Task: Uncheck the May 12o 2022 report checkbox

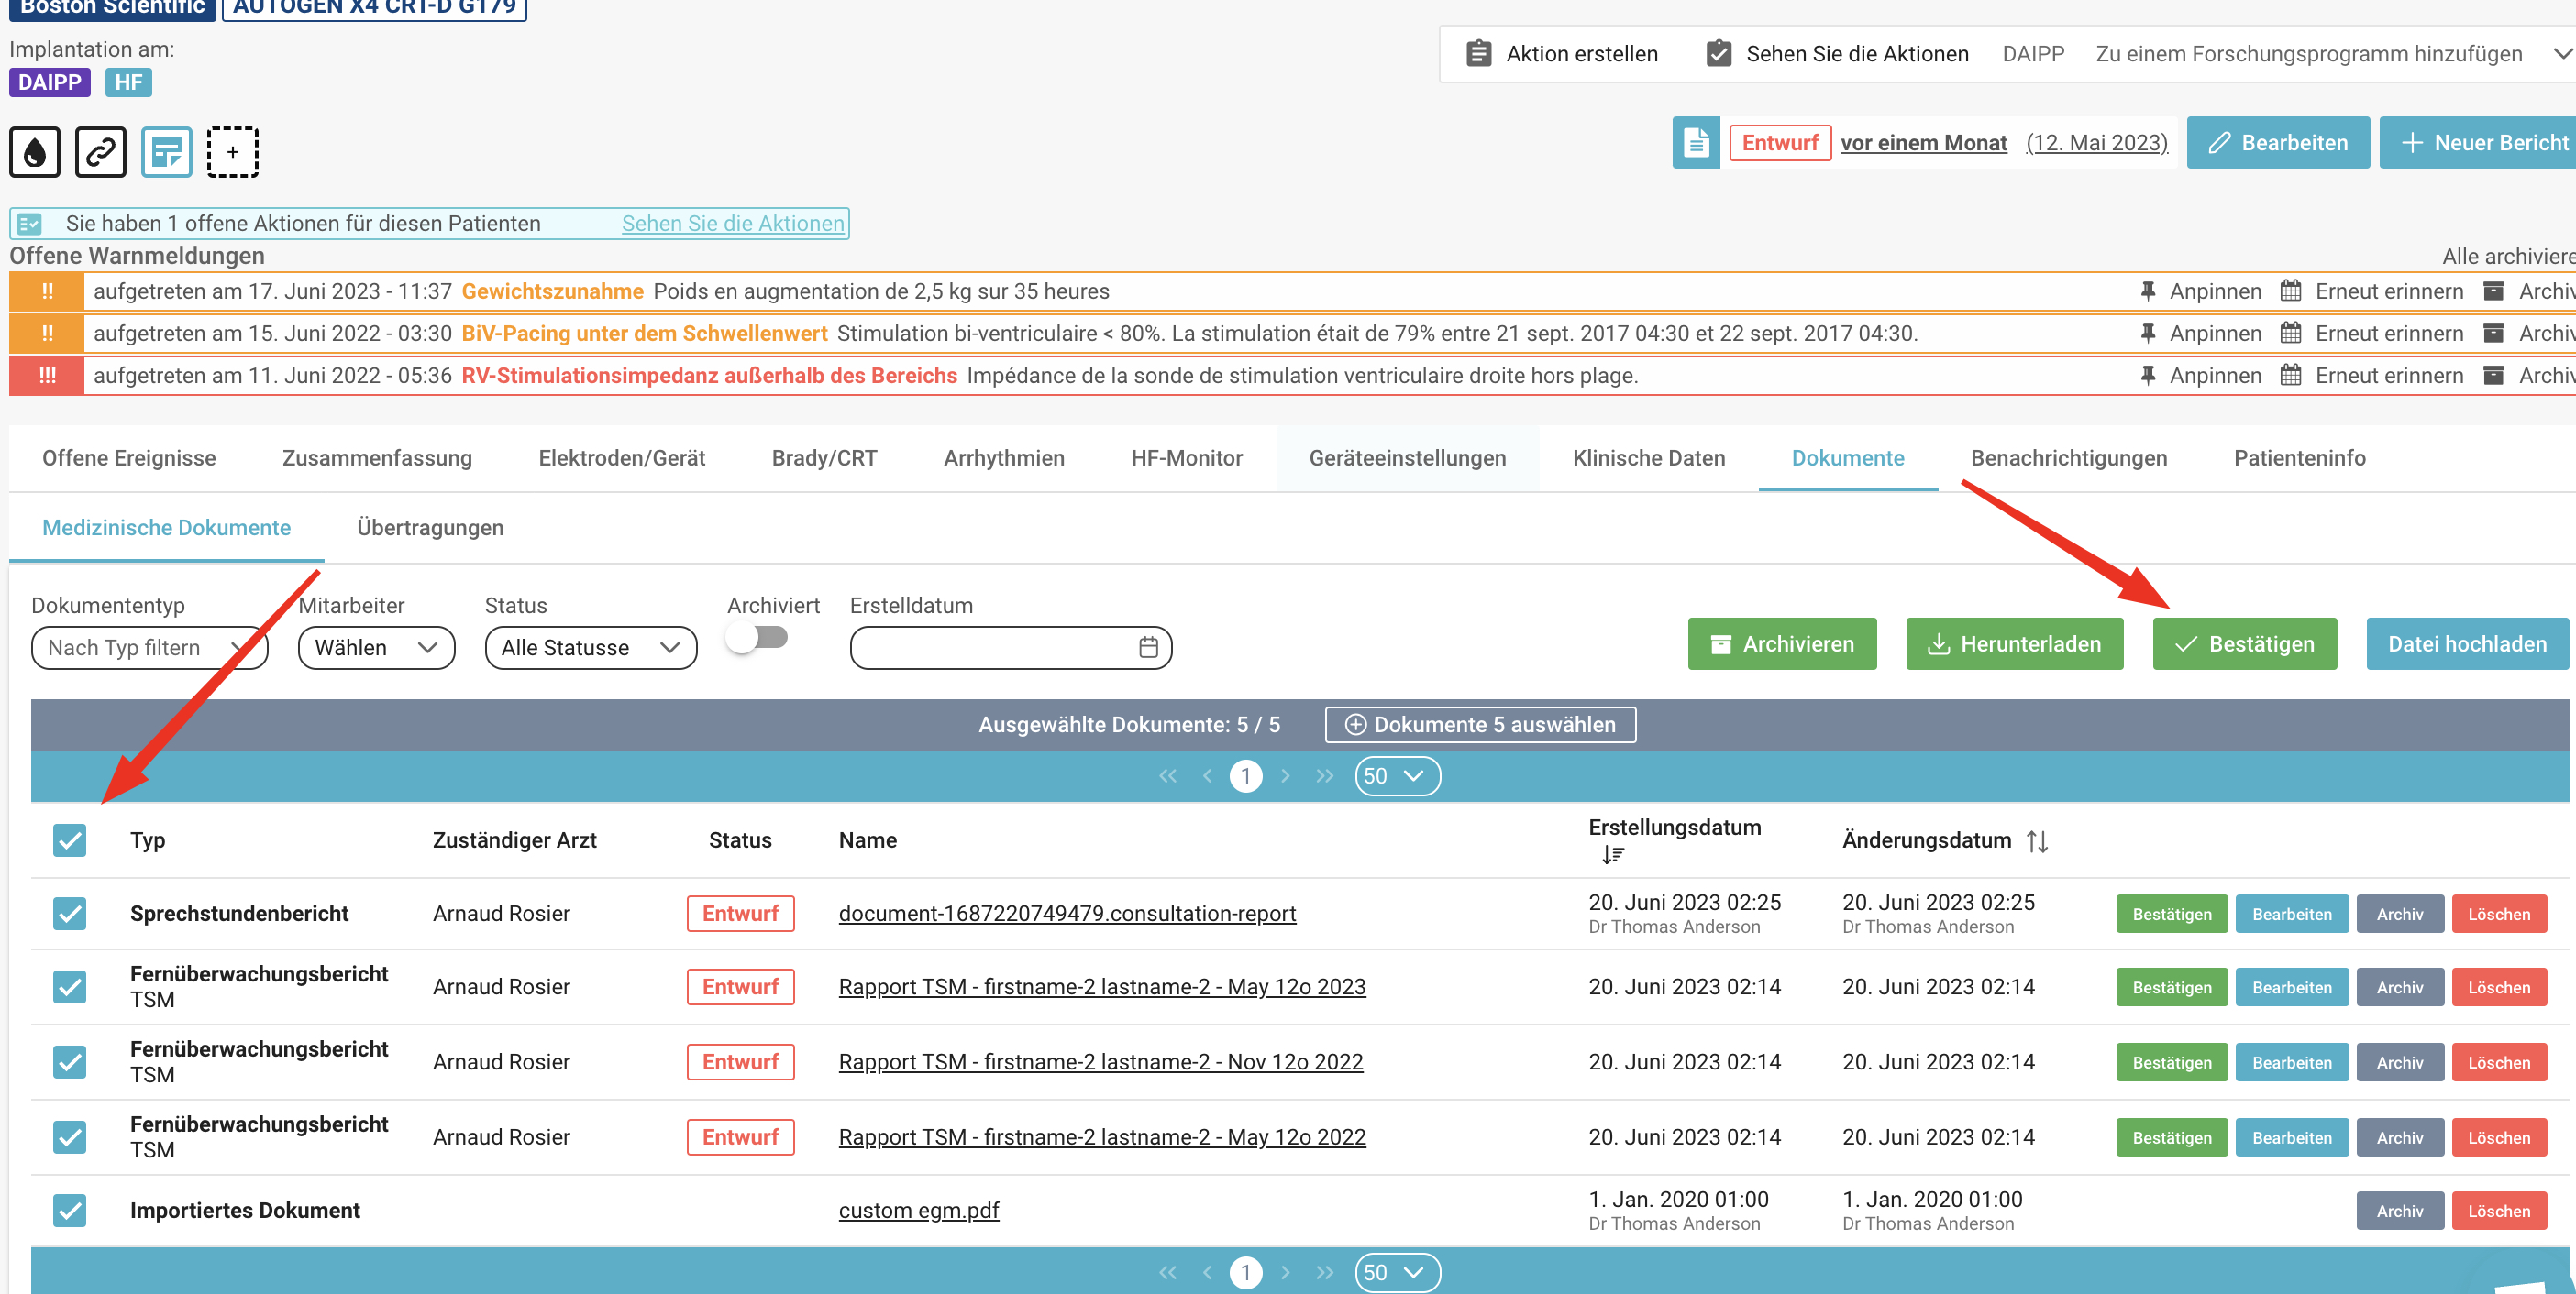Action: click(x=70, y=1137)
